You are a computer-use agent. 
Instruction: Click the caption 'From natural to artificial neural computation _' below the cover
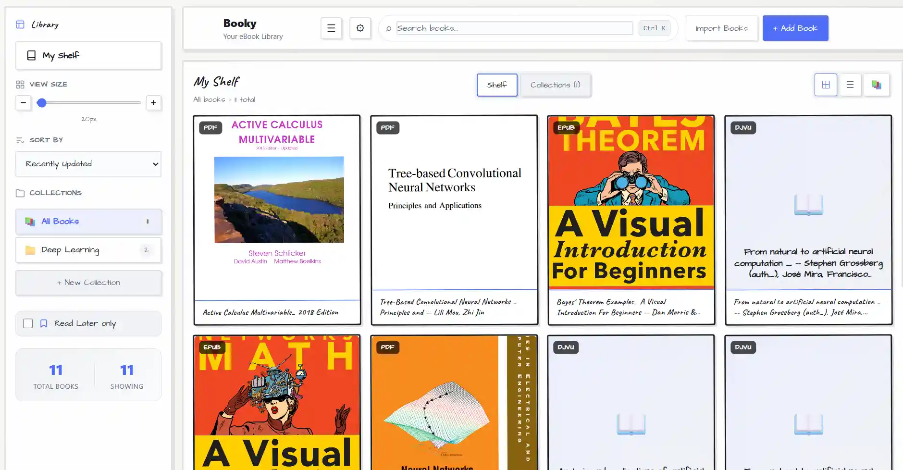[x=807, y=302]
